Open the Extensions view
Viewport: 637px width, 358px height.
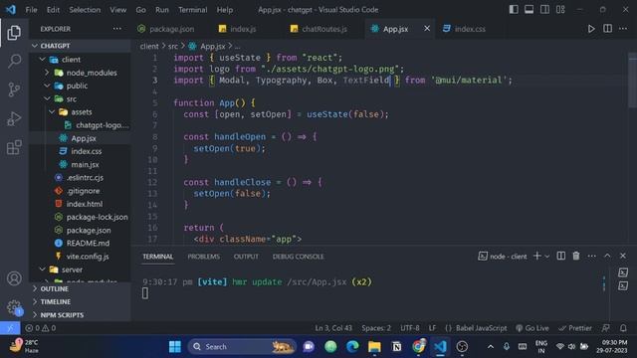tap(14, 147)
